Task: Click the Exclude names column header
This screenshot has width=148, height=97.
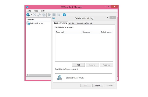Action: [106, 32]
